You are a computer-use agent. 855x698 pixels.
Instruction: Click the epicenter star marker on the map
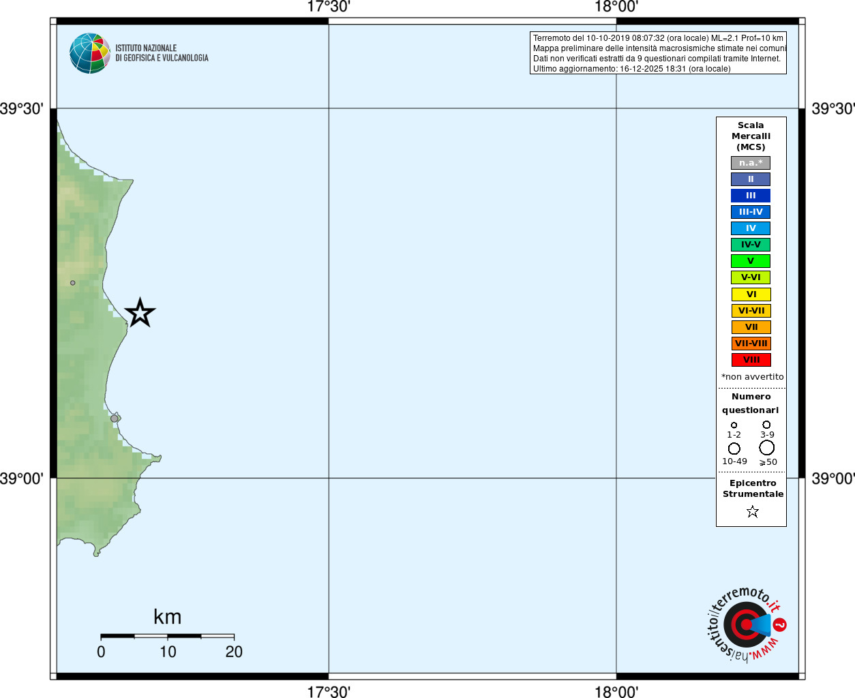(x=140, y=313)
